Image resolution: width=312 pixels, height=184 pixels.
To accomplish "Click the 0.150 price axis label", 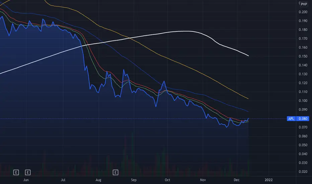I will click(303, 56).
